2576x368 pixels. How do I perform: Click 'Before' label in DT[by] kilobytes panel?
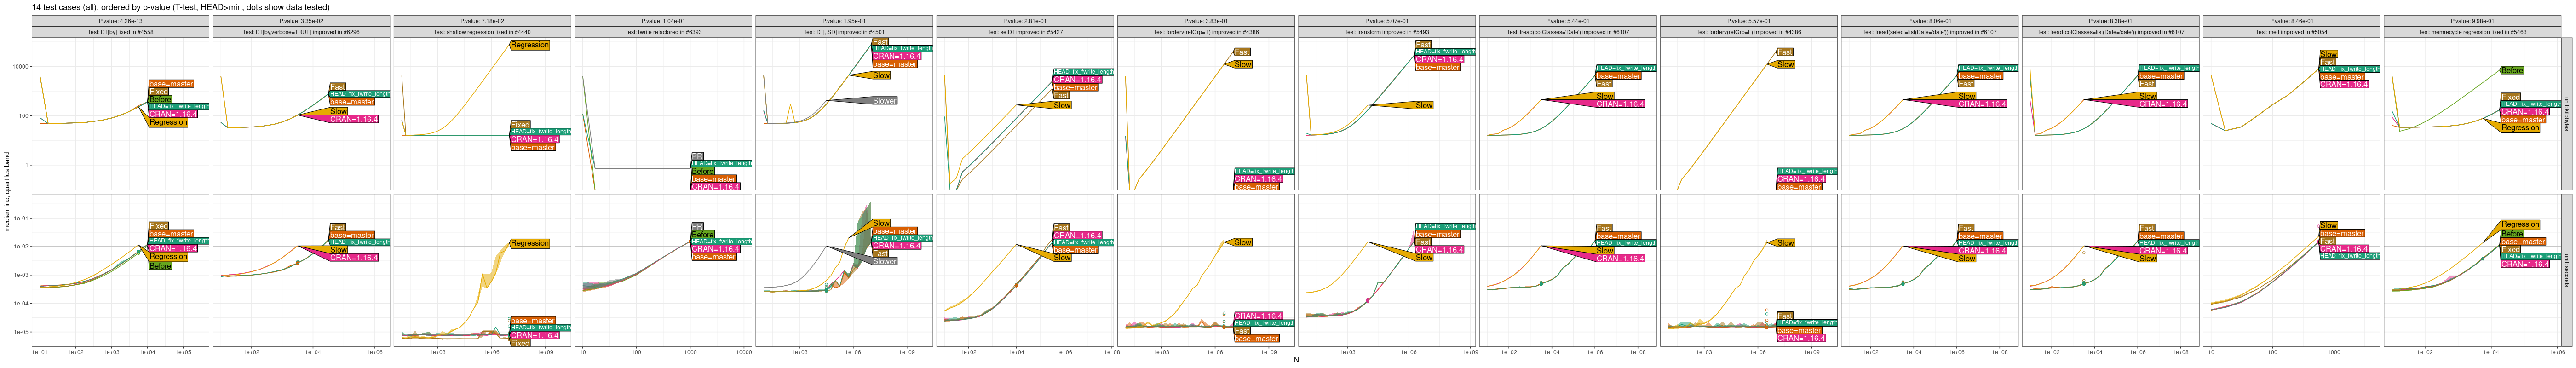pyautogui.click(x=160, y=99)
